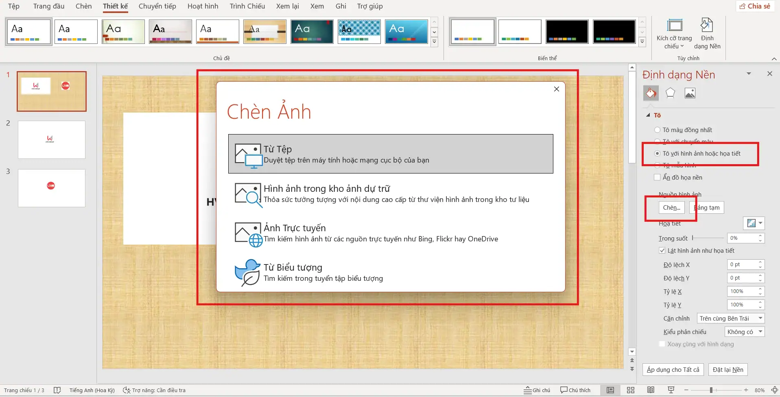
Task: Click the Định dạng Nền ribbon icon
Action: tap(707, 25)
